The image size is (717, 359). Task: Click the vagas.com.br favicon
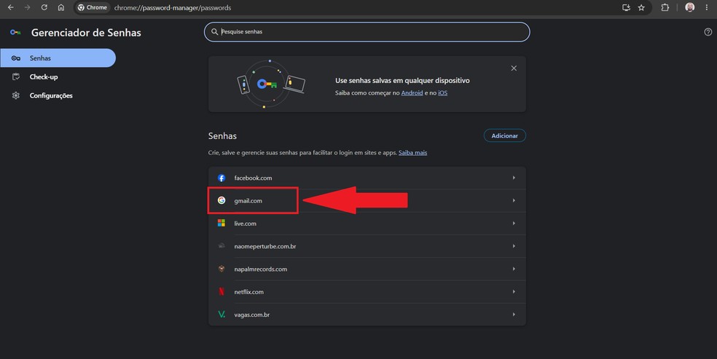click(x=222, y=315)
